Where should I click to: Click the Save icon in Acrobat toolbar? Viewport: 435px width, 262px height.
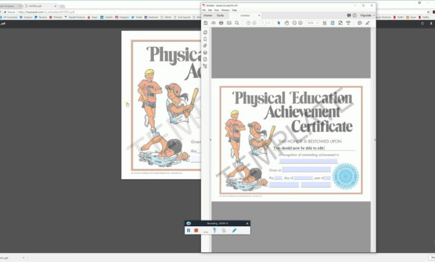tap(206, 23)
